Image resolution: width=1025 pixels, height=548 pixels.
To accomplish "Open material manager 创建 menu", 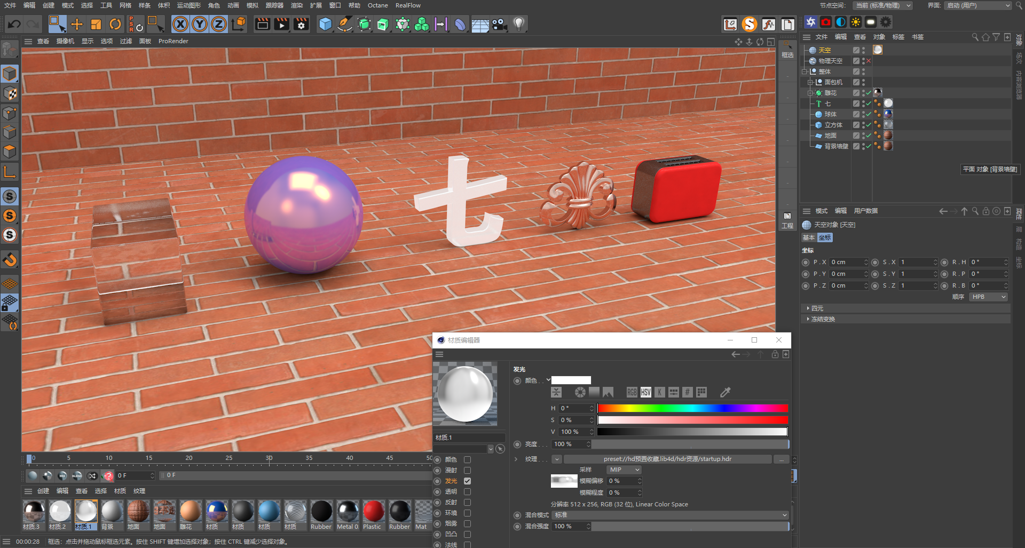I will (x=43, y=491).
